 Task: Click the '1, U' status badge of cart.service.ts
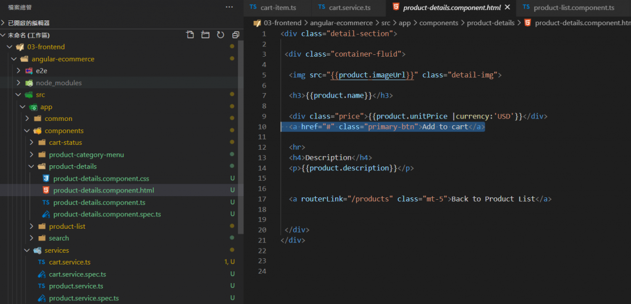229,262
